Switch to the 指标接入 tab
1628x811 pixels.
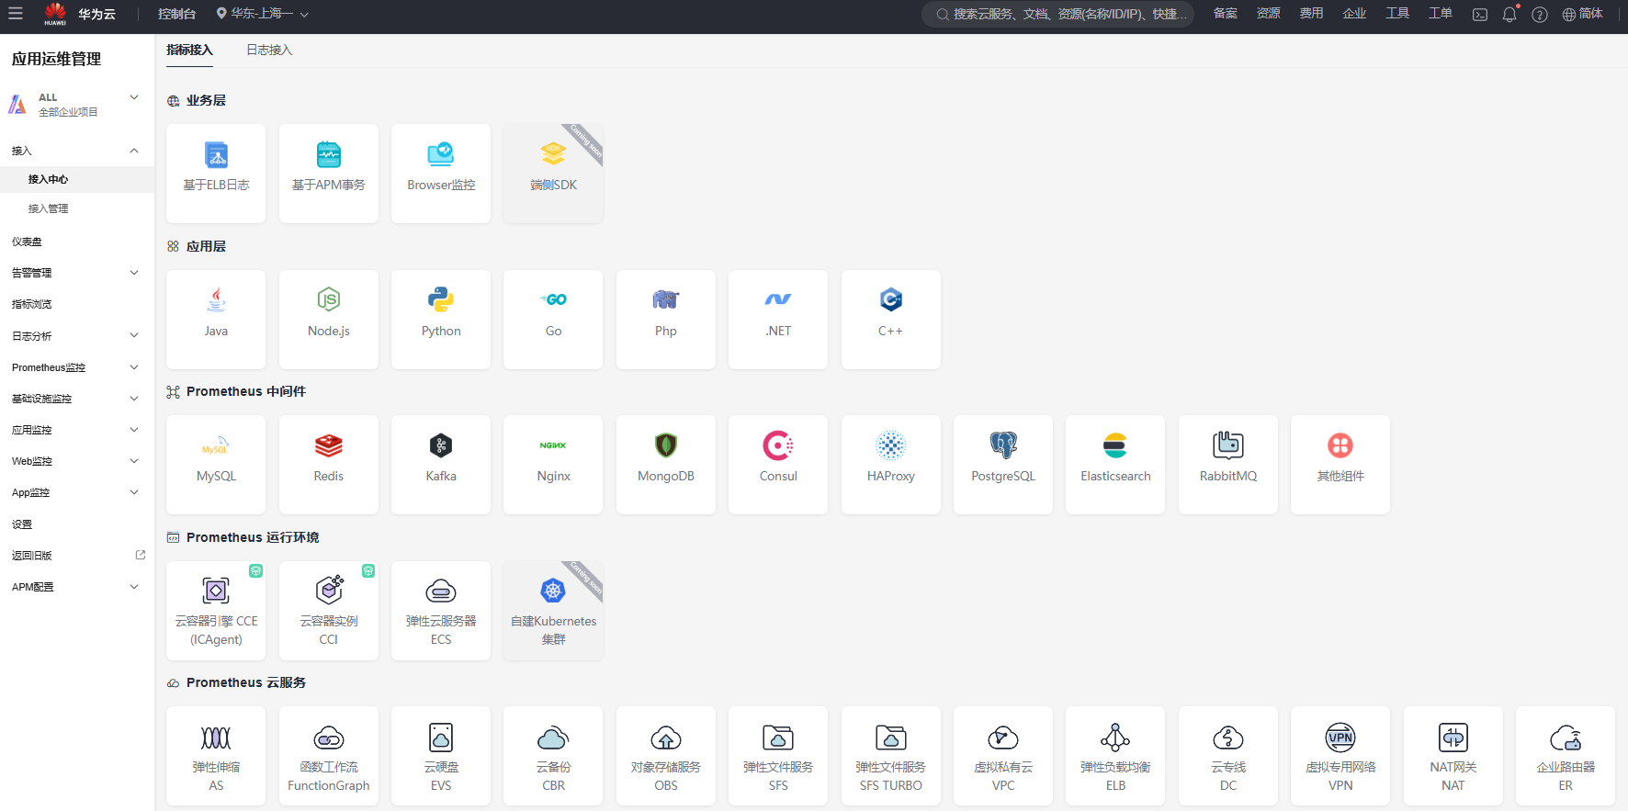point(189,51)
